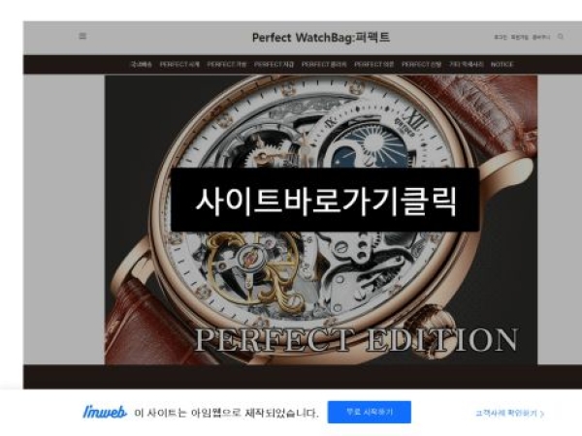The width and height of the screenshot is (582, 436).
Task: Open the hamburger menu icon
Action: click(x=82, y=36)
